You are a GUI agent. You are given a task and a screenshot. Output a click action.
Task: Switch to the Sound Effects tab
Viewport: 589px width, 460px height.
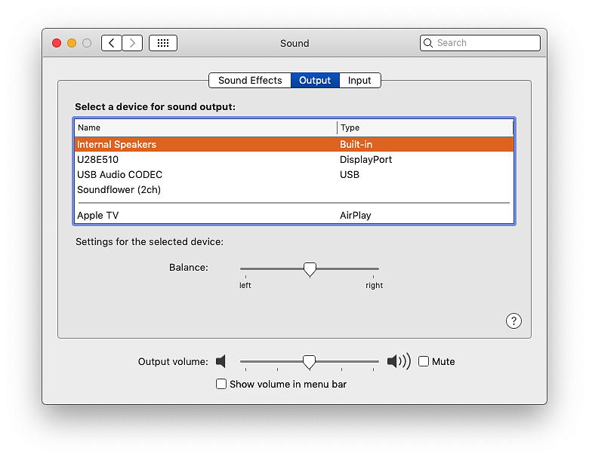[x=250, y=80]
